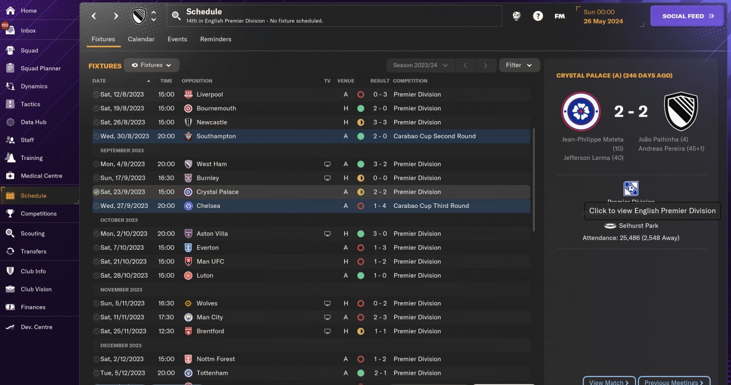
Task: Open the Finances sidebar icon
Action: click(x=10, y=307)
